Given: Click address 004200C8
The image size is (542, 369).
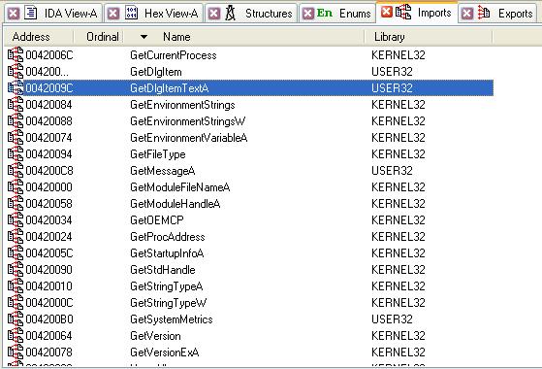Looking at the screenshot, I should 49,171.
